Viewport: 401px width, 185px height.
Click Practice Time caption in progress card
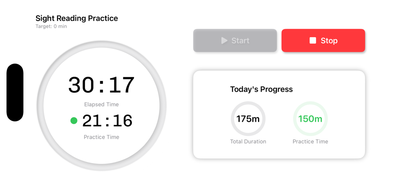click(310, 142)
